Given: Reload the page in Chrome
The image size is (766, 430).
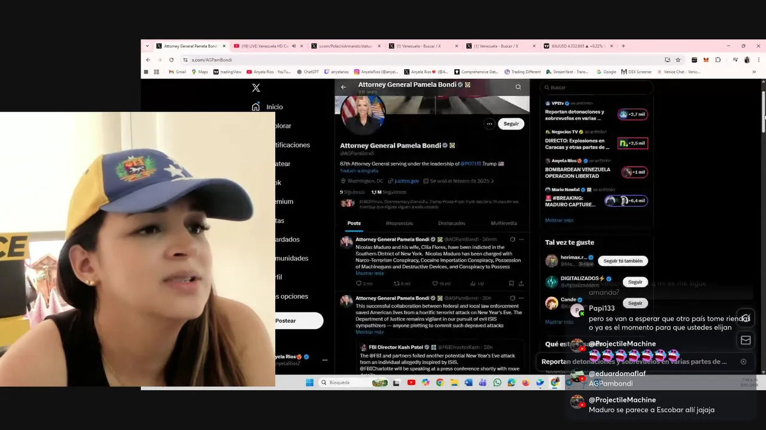Looking at the screenshot, I should point(171,60).
